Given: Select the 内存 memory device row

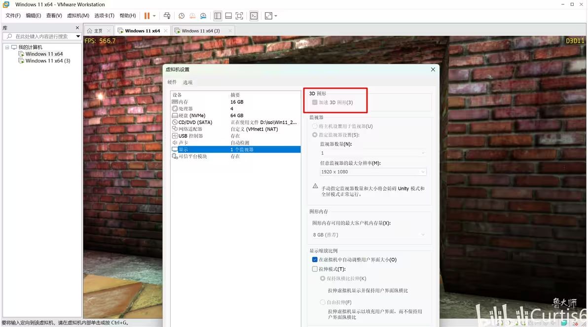Looking at the screenshot, I should (235, 102).
